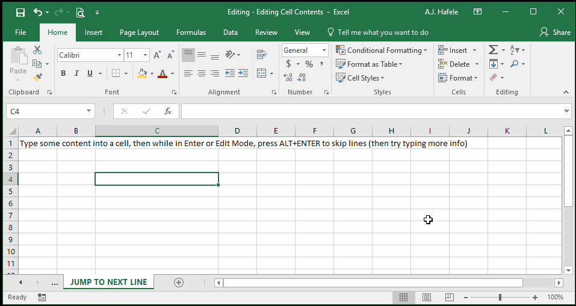The image size is (576, 306).
Task: Click the Paste clipboard icon
Action: point(19,56)
